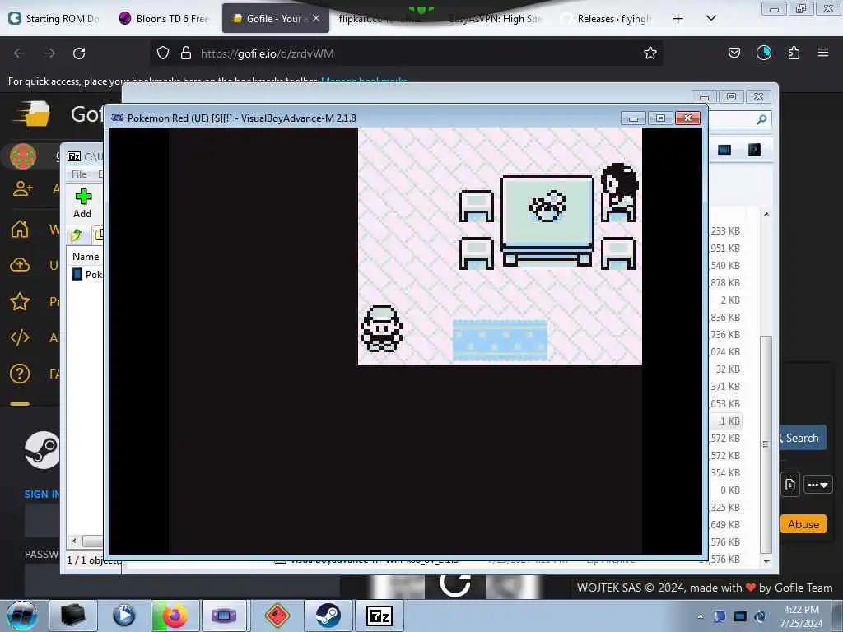Click the VisualBoyAdvance-M title bar icon

117,118
